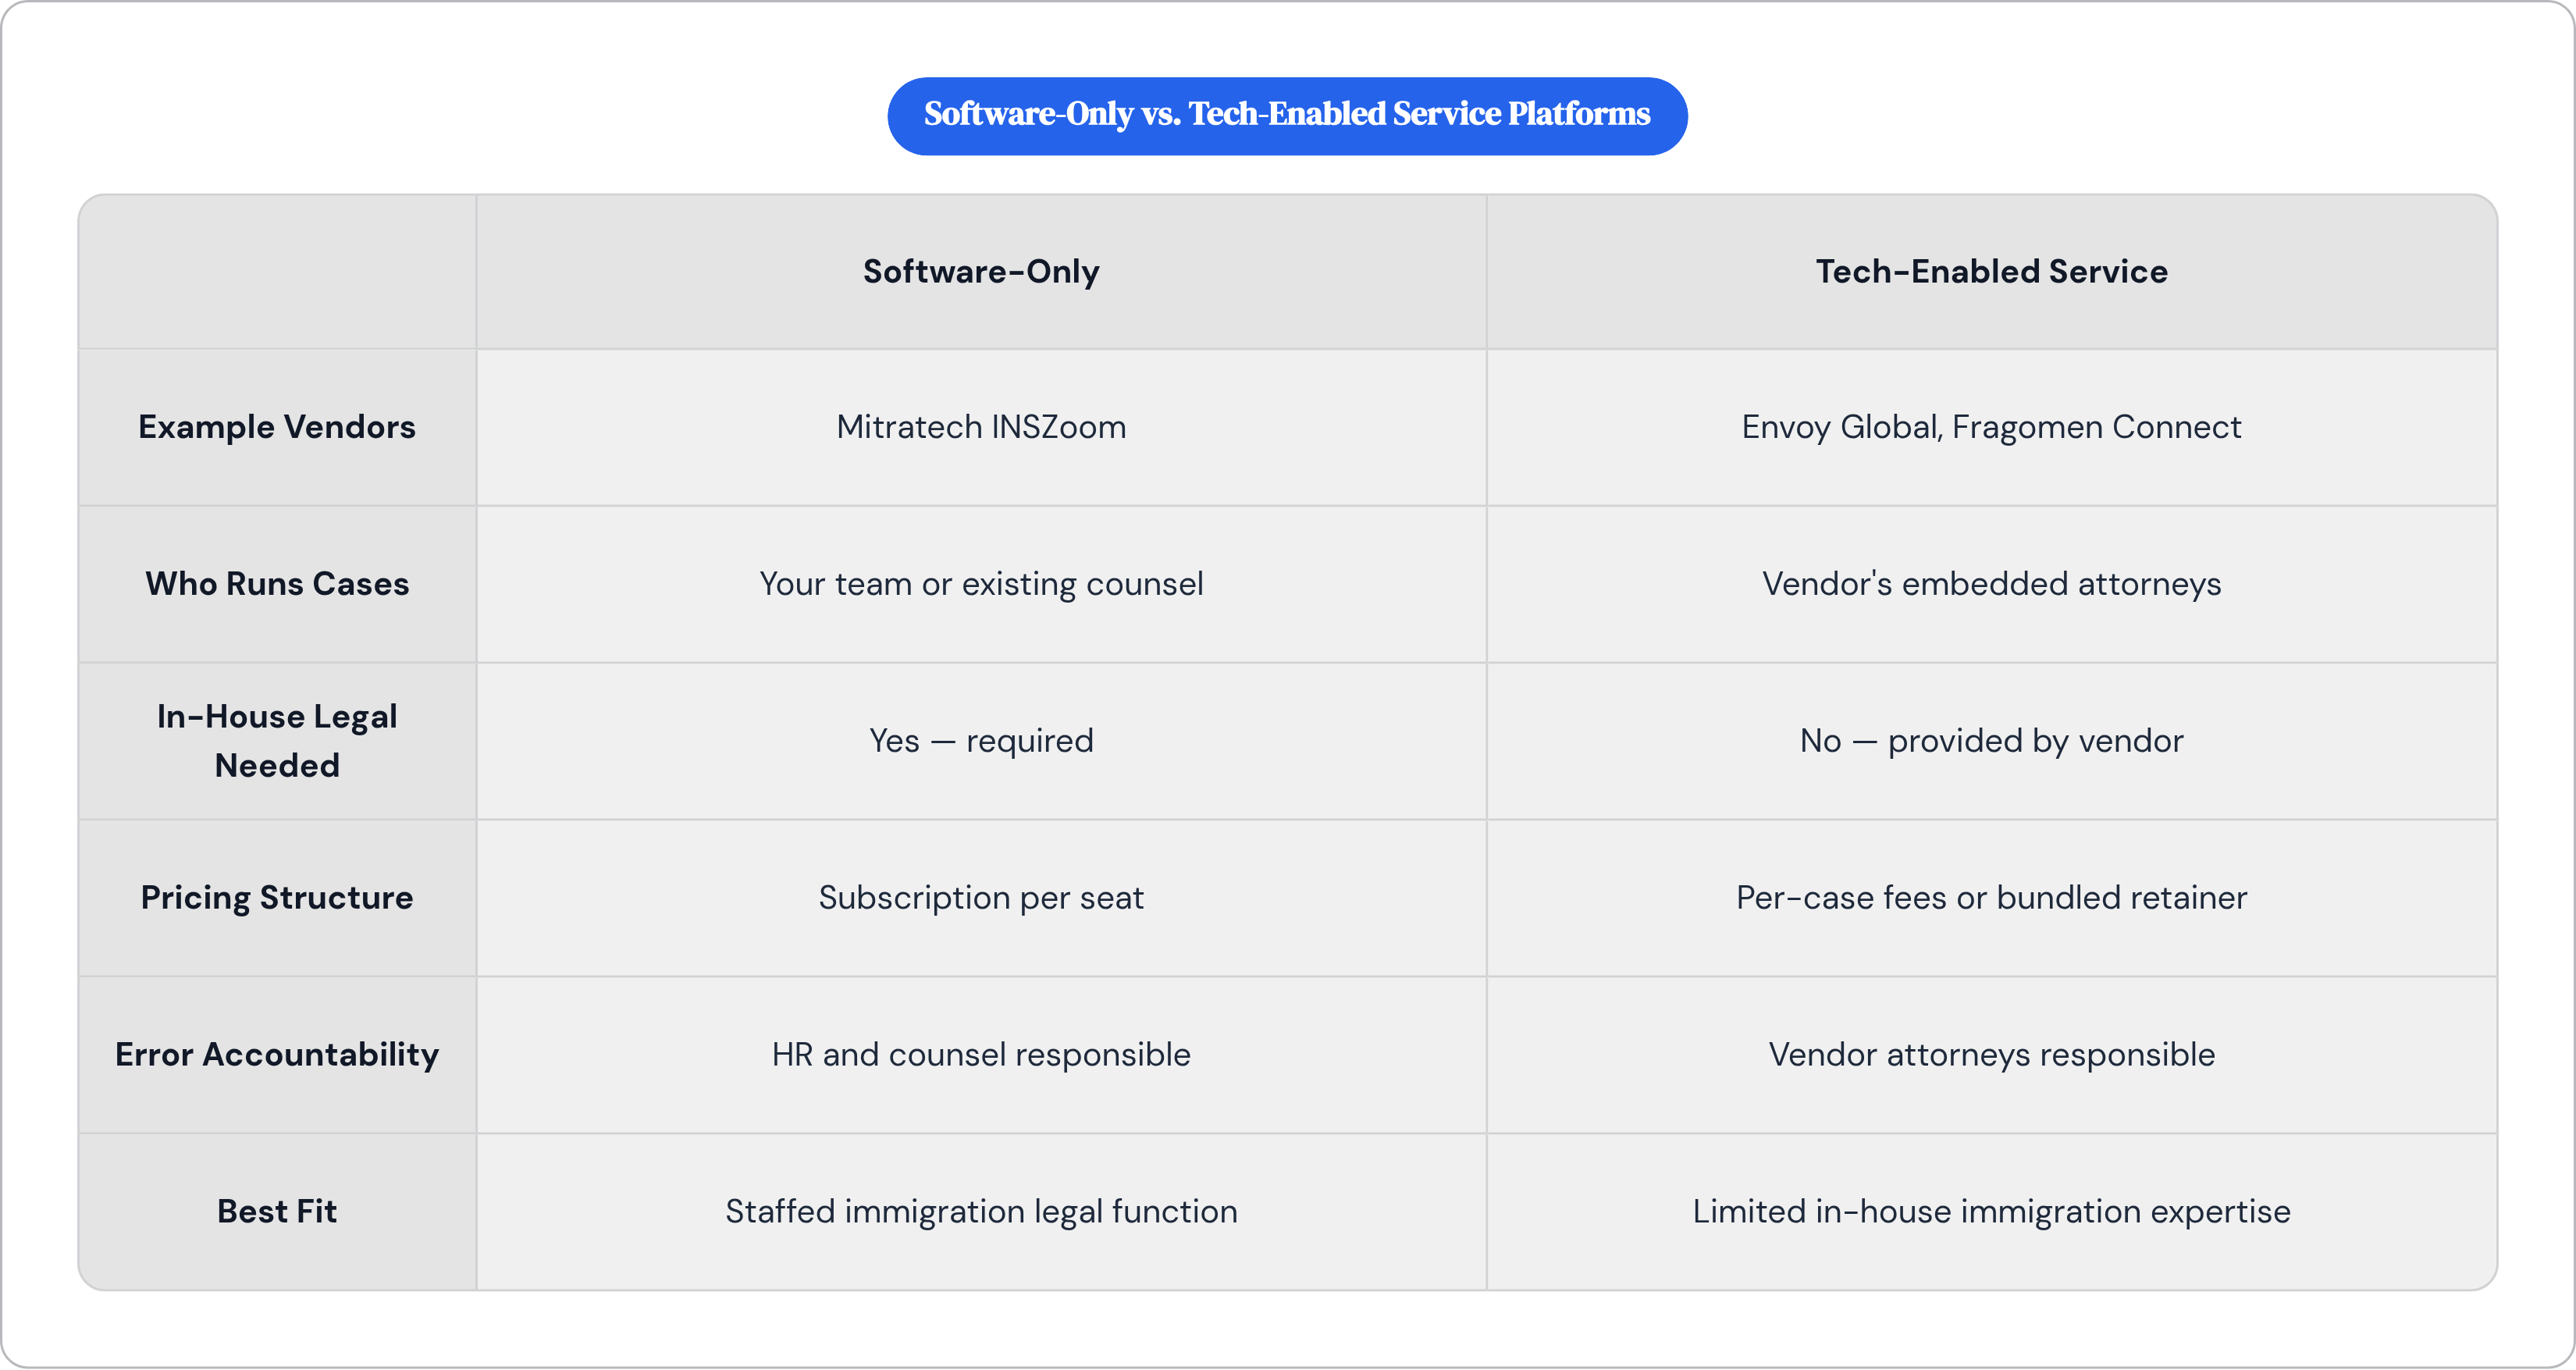Click the 'Vendor attorneys responsible' cell
The height and width of the screenshot is (1370, 2576).
point(1991,1055)
